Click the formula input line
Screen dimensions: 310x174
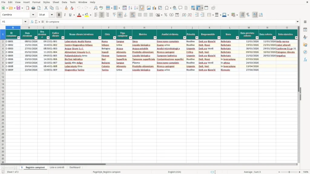pos(170,22)
